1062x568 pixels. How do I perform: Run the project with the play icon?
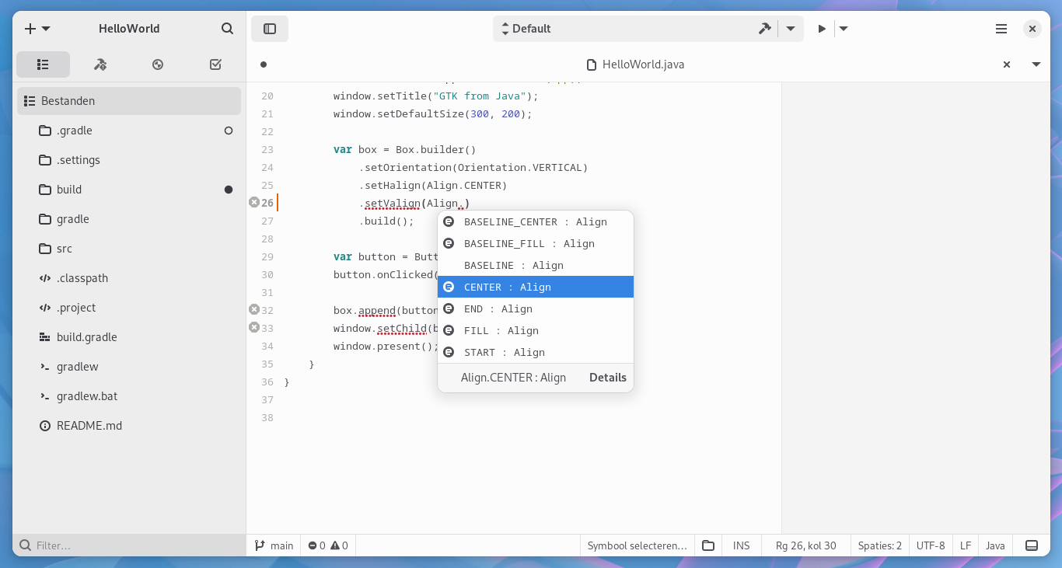(x=822, y=28)
